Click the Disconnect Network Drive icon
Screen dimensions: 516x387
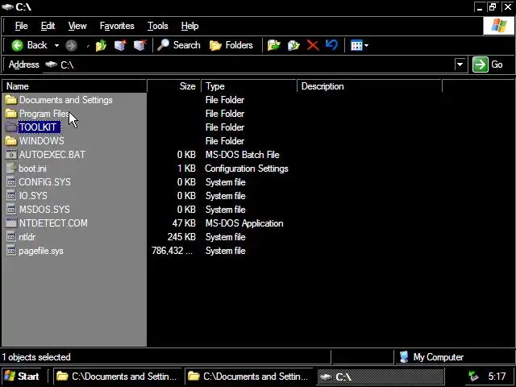pos(139,45)
